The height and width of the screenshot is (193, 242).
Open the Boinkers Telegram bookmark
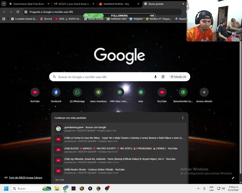[x=158, y=19]
